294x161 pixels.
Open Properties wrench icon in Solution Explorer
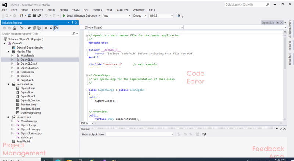[x=51, y=28]
